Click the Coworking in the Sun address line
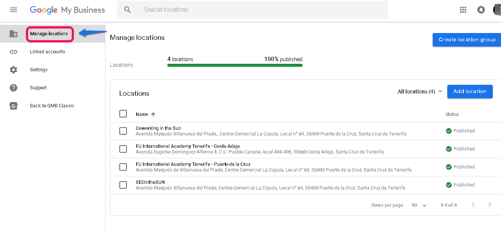Viewport: 501px width, 233px height. 271,134
